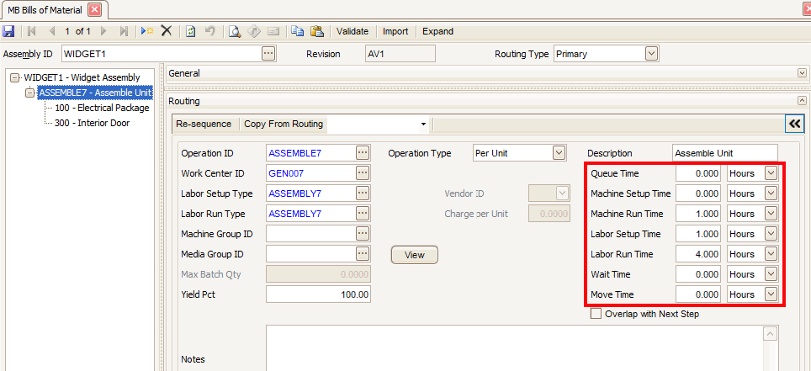
Task: Open the Routing Type dropdown
Action: 651,54
